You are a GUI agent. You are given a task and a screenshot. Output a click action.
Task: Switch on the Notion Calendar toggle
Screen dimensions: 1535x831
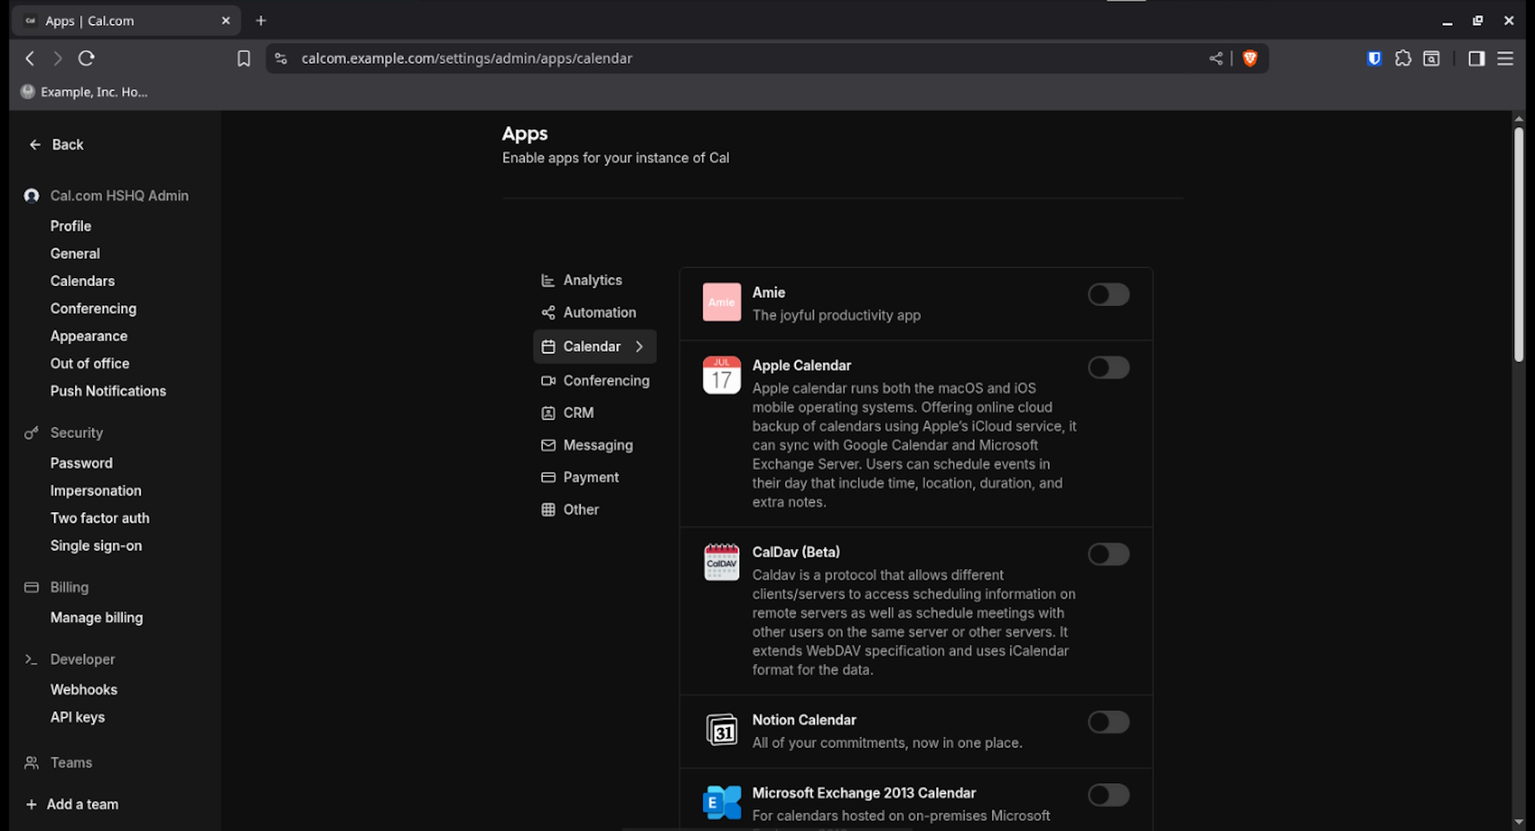1108,722
